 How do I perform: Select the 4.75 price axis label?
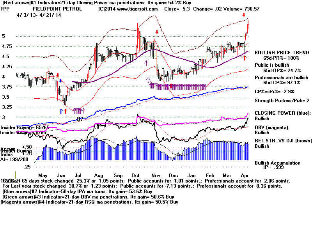[7, 46]
